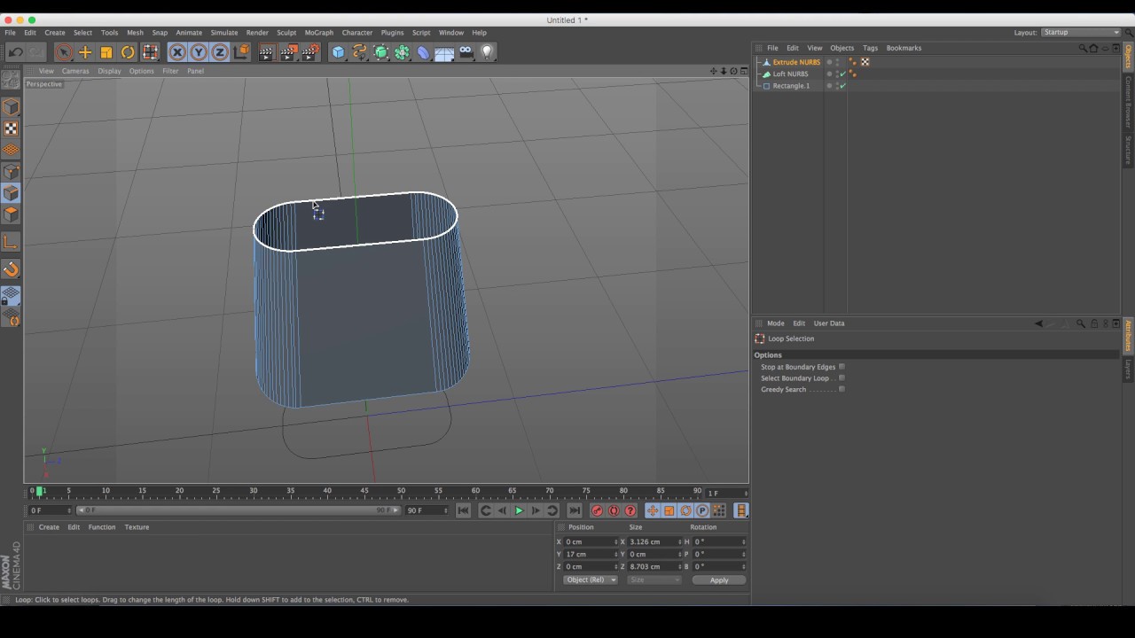Click the Axis L-shaped icon
The height and width of the screenshot is (638, 1135).
click(11, 242)
